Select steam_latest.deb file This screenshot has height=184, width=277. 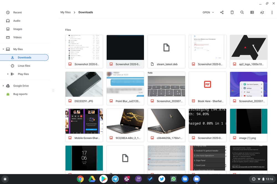pyautogui.click(x=166, y=51)
